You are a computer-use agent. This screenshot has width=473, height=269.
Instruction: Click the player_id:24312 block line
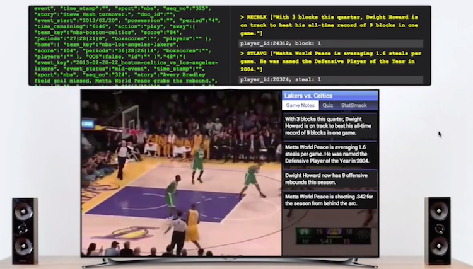point(330,43)
